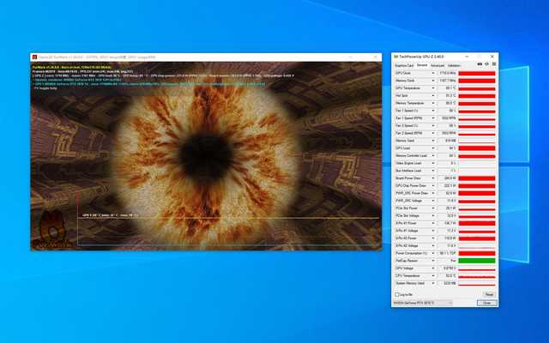
Task: Click the cyan GPU info line in FurMark
Action: tap(148, 84)
